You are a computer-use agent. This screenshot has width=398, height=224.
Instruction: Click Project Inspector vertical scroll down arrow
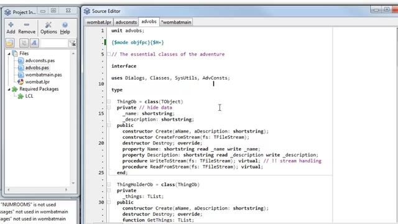[x=73, y=183]
